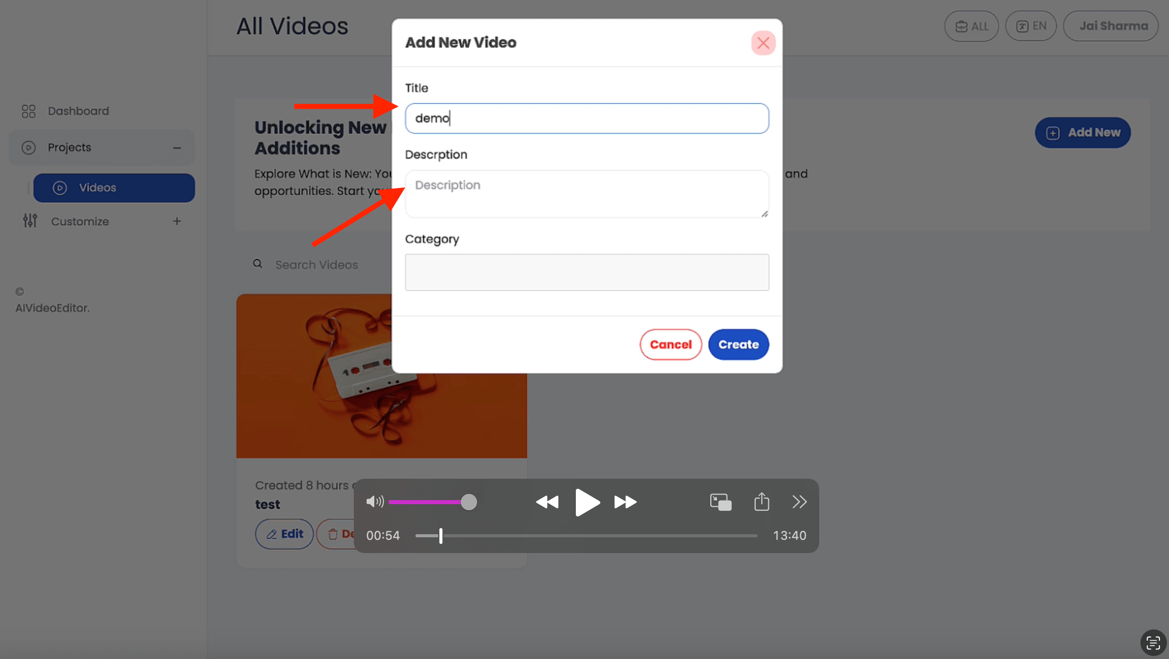Viewport: 1169px width, 659px height.
Task: Click the video timeline playhead
Action: [441, 536]
